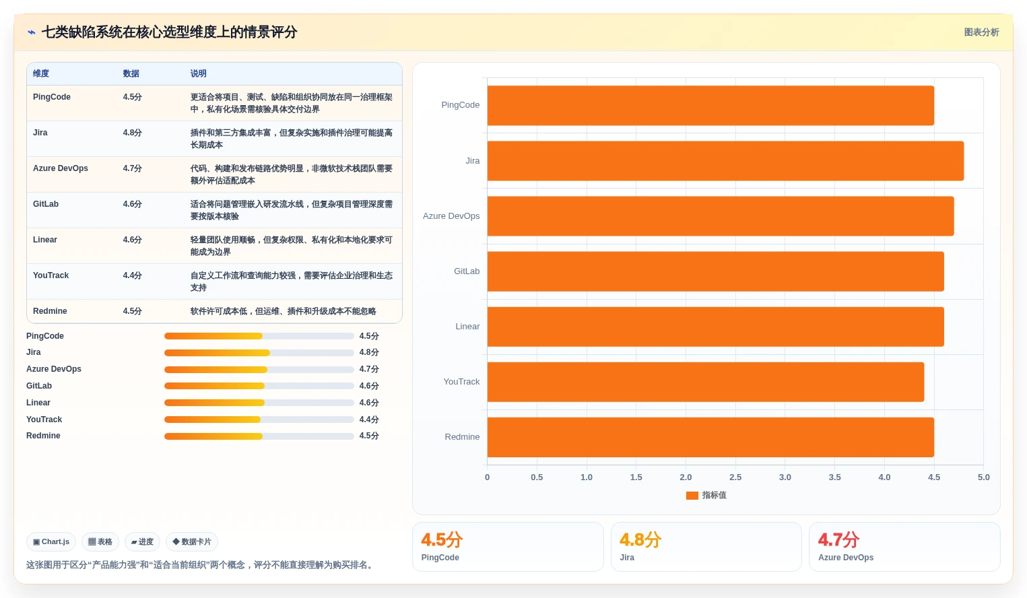Click the 数据 column header

point(131,73)
